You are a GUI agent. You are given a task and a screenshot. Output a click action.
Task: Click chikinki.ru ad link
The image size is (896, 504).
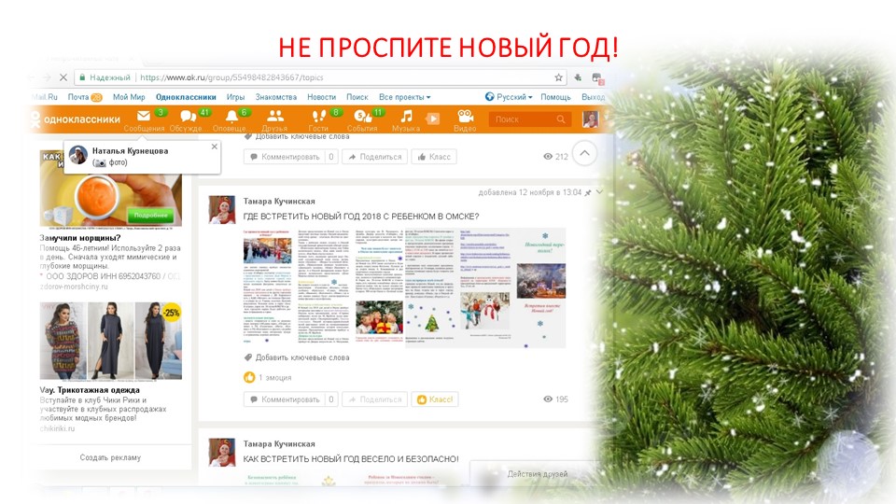click(x=57, y=428)
